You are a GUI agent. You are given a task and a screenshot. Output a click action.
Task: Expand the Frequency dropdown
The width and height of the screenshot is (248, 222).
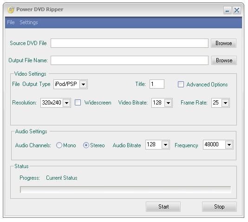tap(229, 145)
